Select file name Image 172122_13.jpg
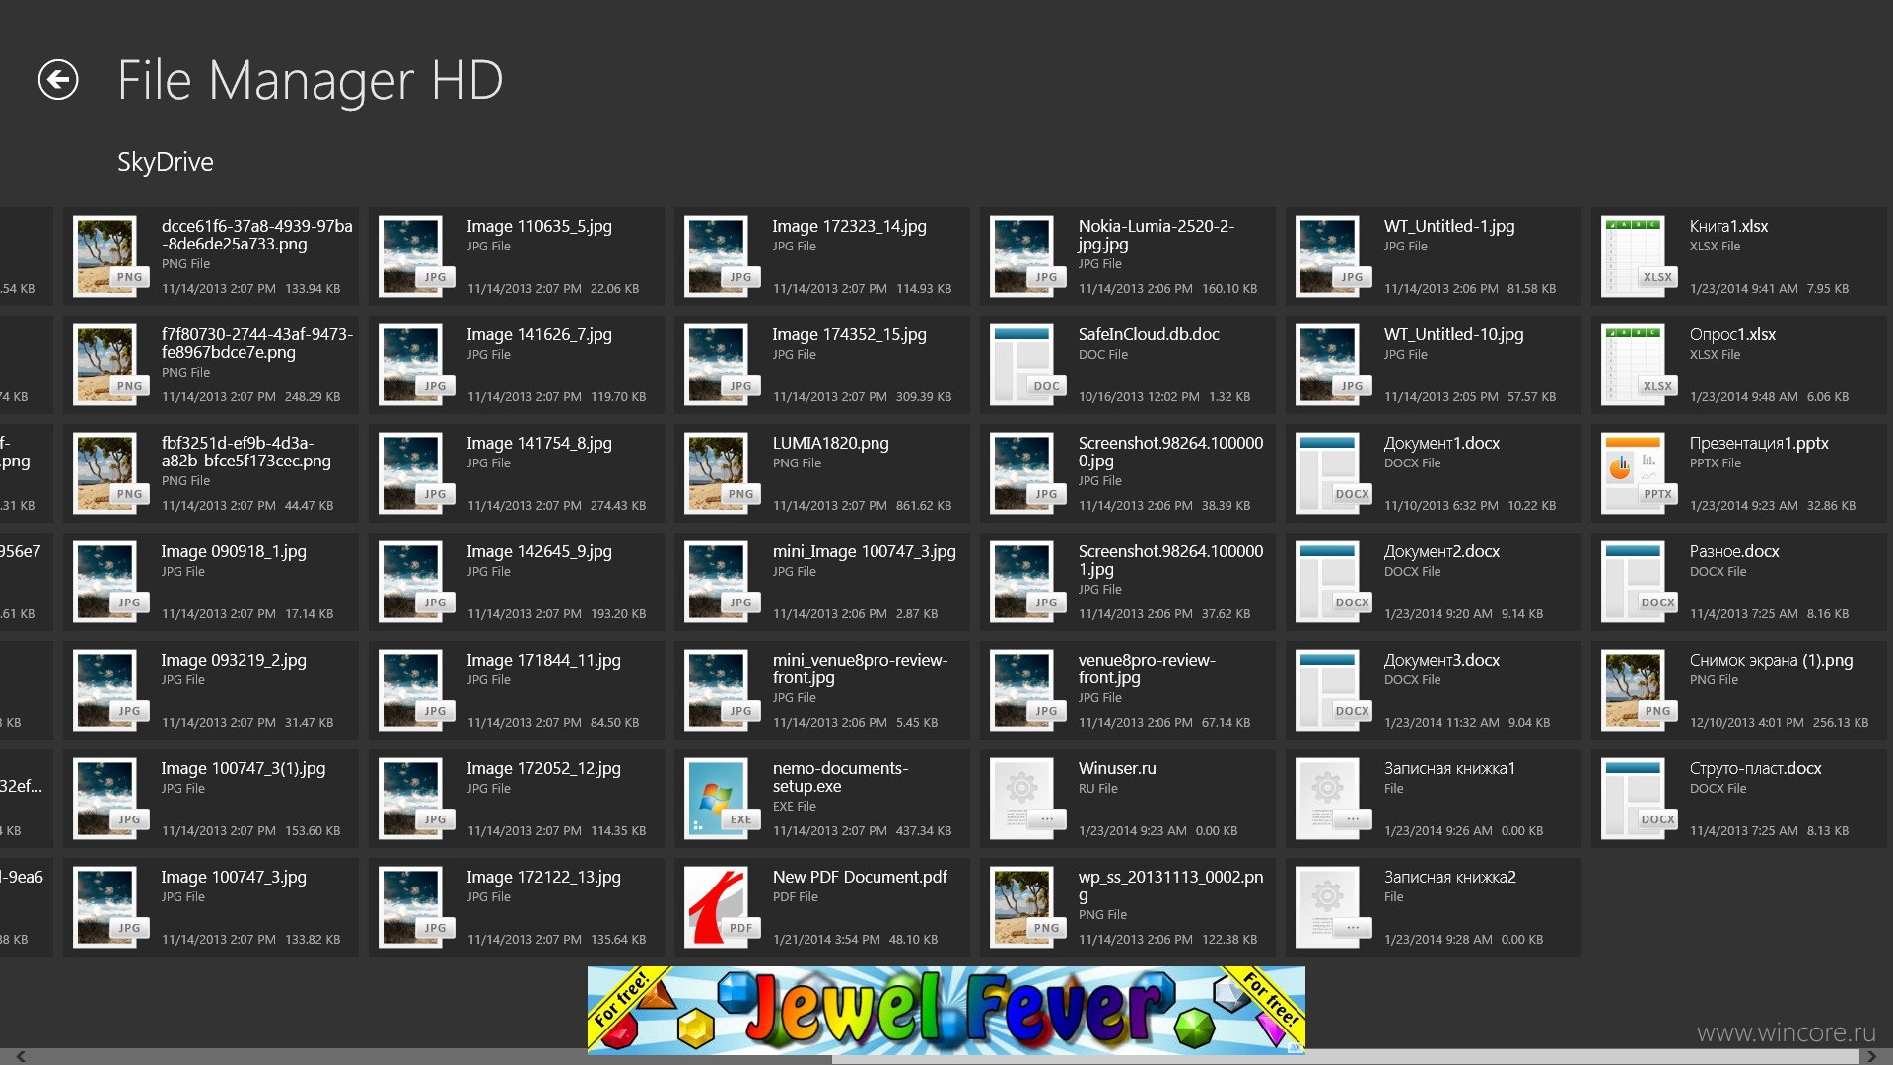The height and width of the screenshot is (1065, 1893). tap(544, 877)
